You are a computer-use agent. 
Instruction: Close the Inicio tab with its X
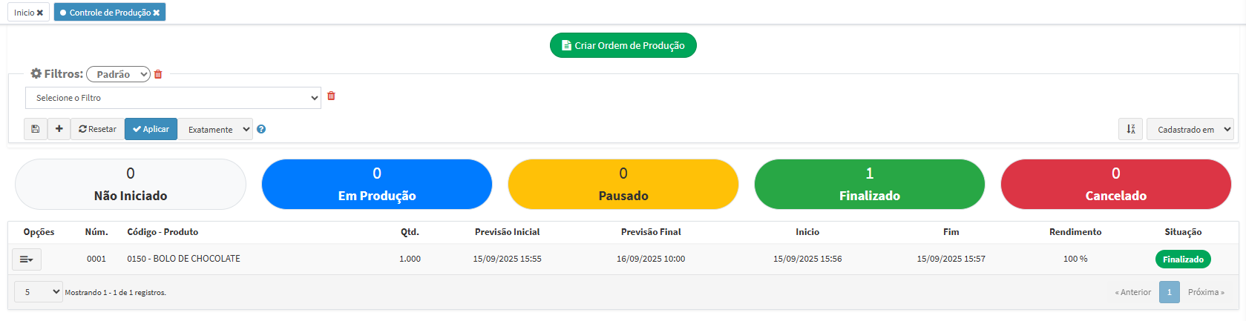click(40, 13)
